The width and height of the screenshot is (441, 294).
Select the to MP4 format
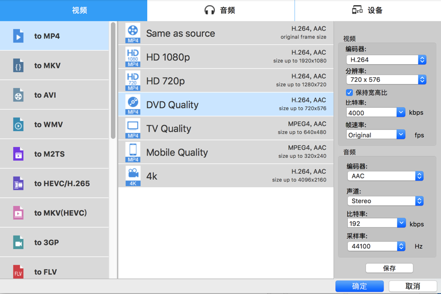pyautogui.click(x=55, y=36)
